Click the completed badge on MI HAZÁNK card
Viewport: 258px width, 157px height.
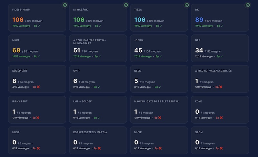(126, 5)
